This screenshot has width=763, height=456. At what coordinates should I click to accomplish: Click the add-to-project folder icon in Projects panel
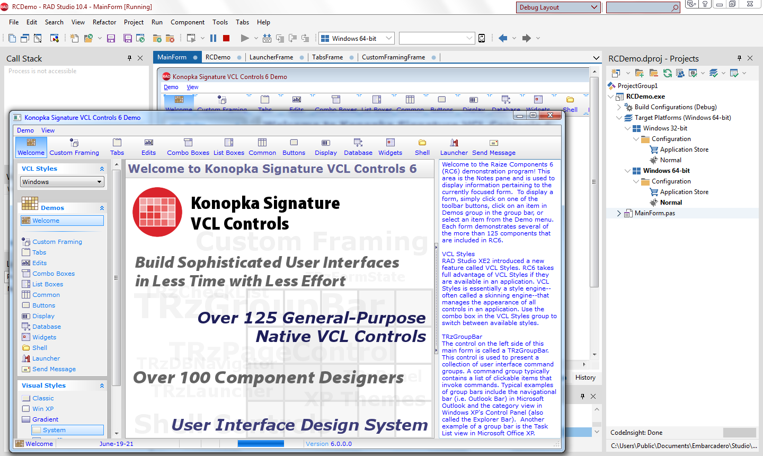640,73
